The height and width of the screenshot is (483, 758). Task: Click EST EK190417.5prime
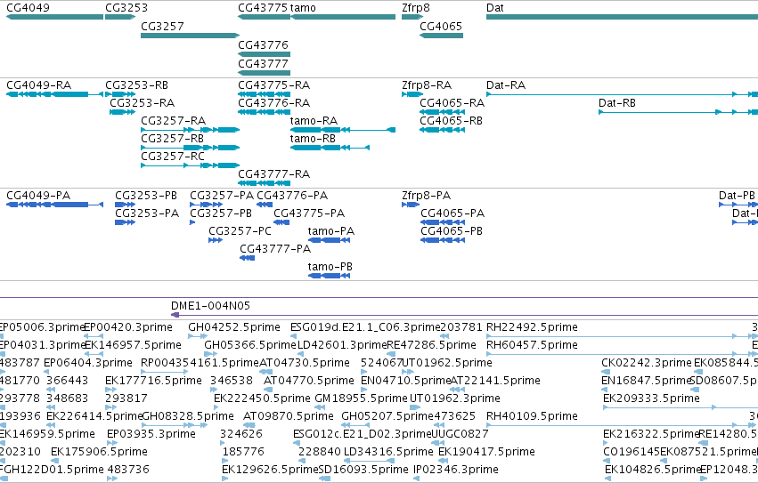coord(444,461)
